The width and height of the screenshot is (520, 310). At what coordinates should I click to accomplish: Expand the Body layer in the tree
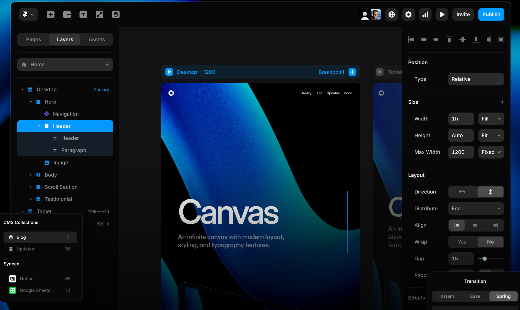click(x=31, y=175)
